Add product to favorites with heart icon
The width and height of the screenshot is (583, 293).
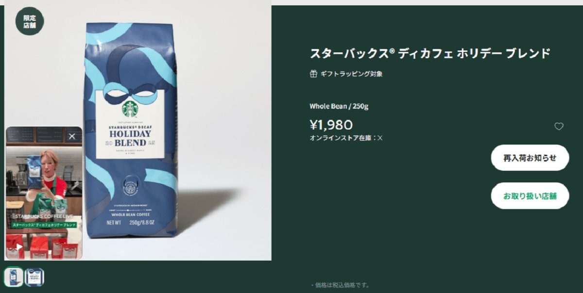click(x=559, y=126)
